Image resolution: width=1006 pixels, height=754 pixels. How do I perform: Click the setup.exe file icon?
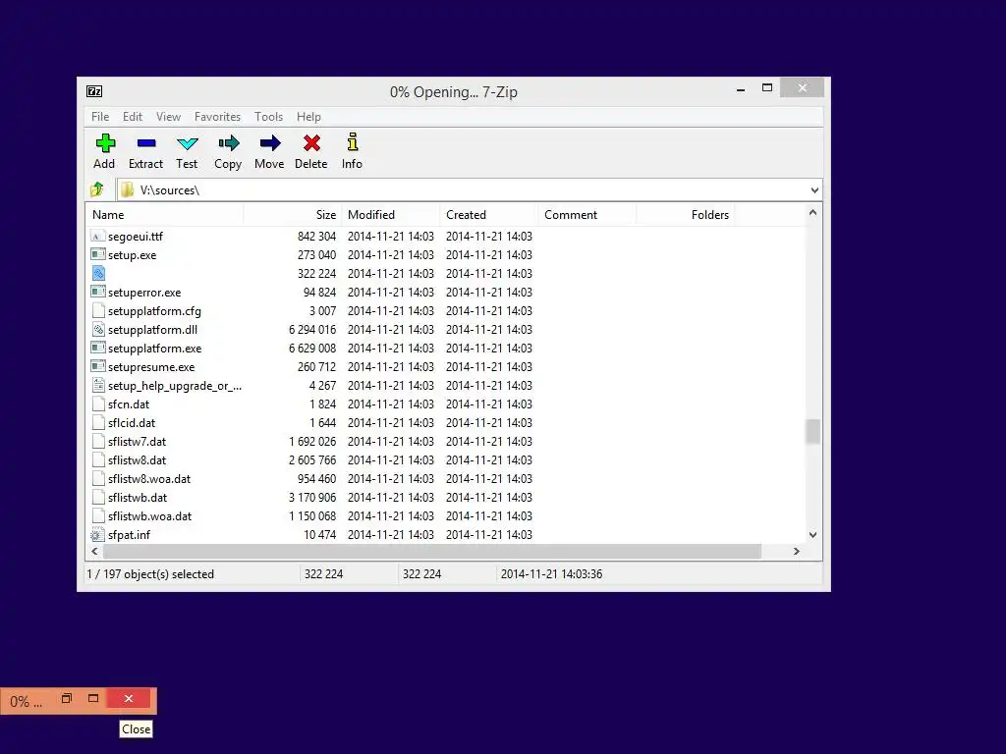point(97,254)
